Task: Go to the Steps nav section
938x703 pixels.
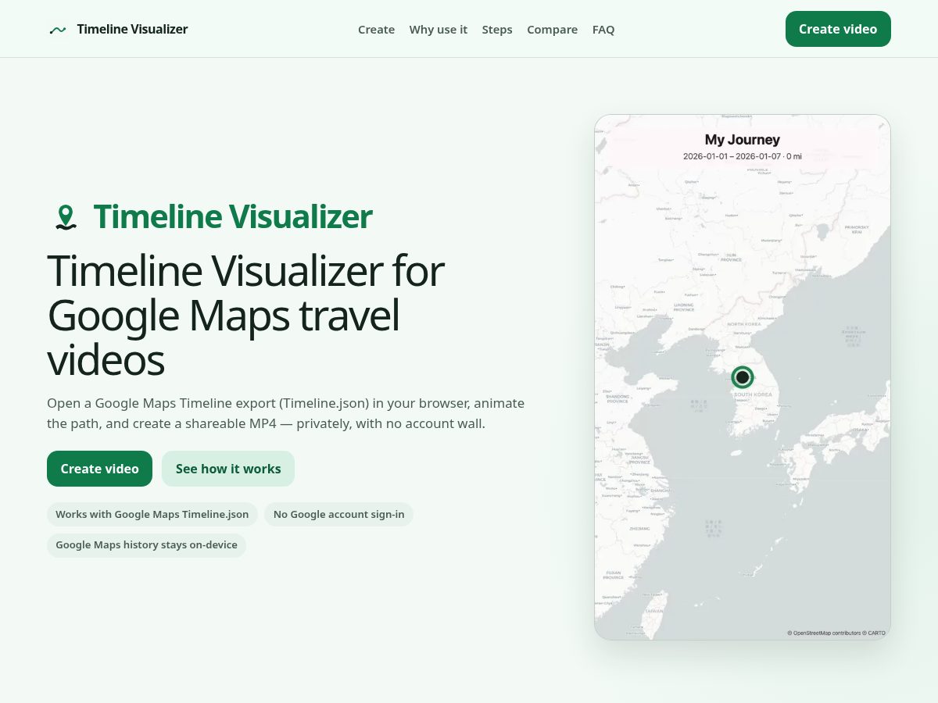Action: (497, 30)
